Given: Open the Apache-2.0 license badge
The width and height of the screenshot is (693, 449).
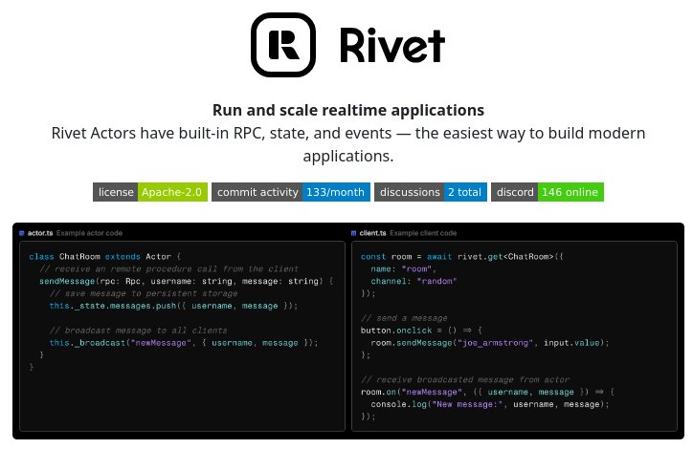Looking at the screenshot, I should pyautogui.click(x=150, y=192).
